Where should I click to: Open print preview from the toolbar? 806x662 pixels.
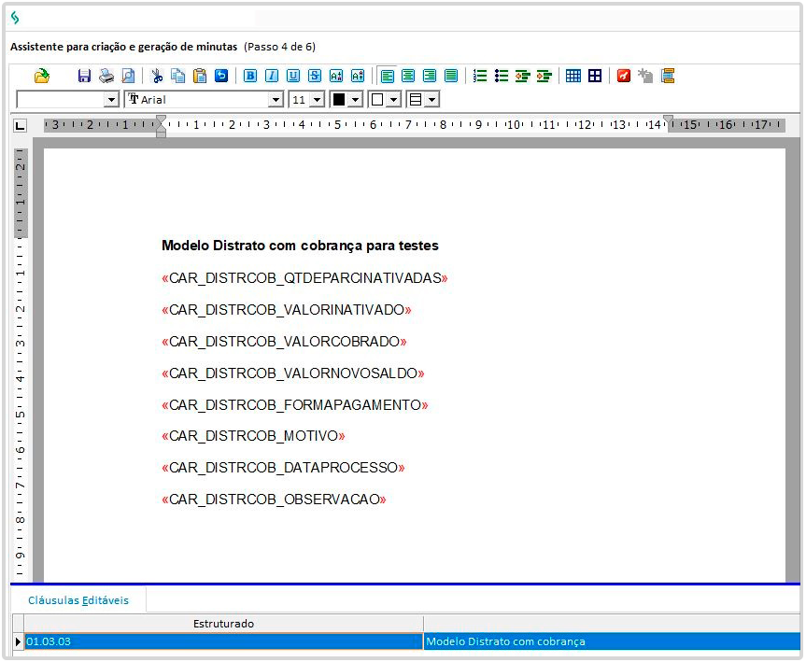click(x=128, y=77)
